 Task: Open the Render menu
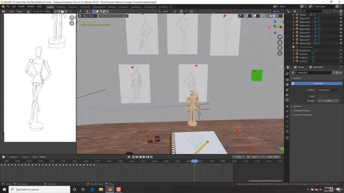tap(21, 6)
